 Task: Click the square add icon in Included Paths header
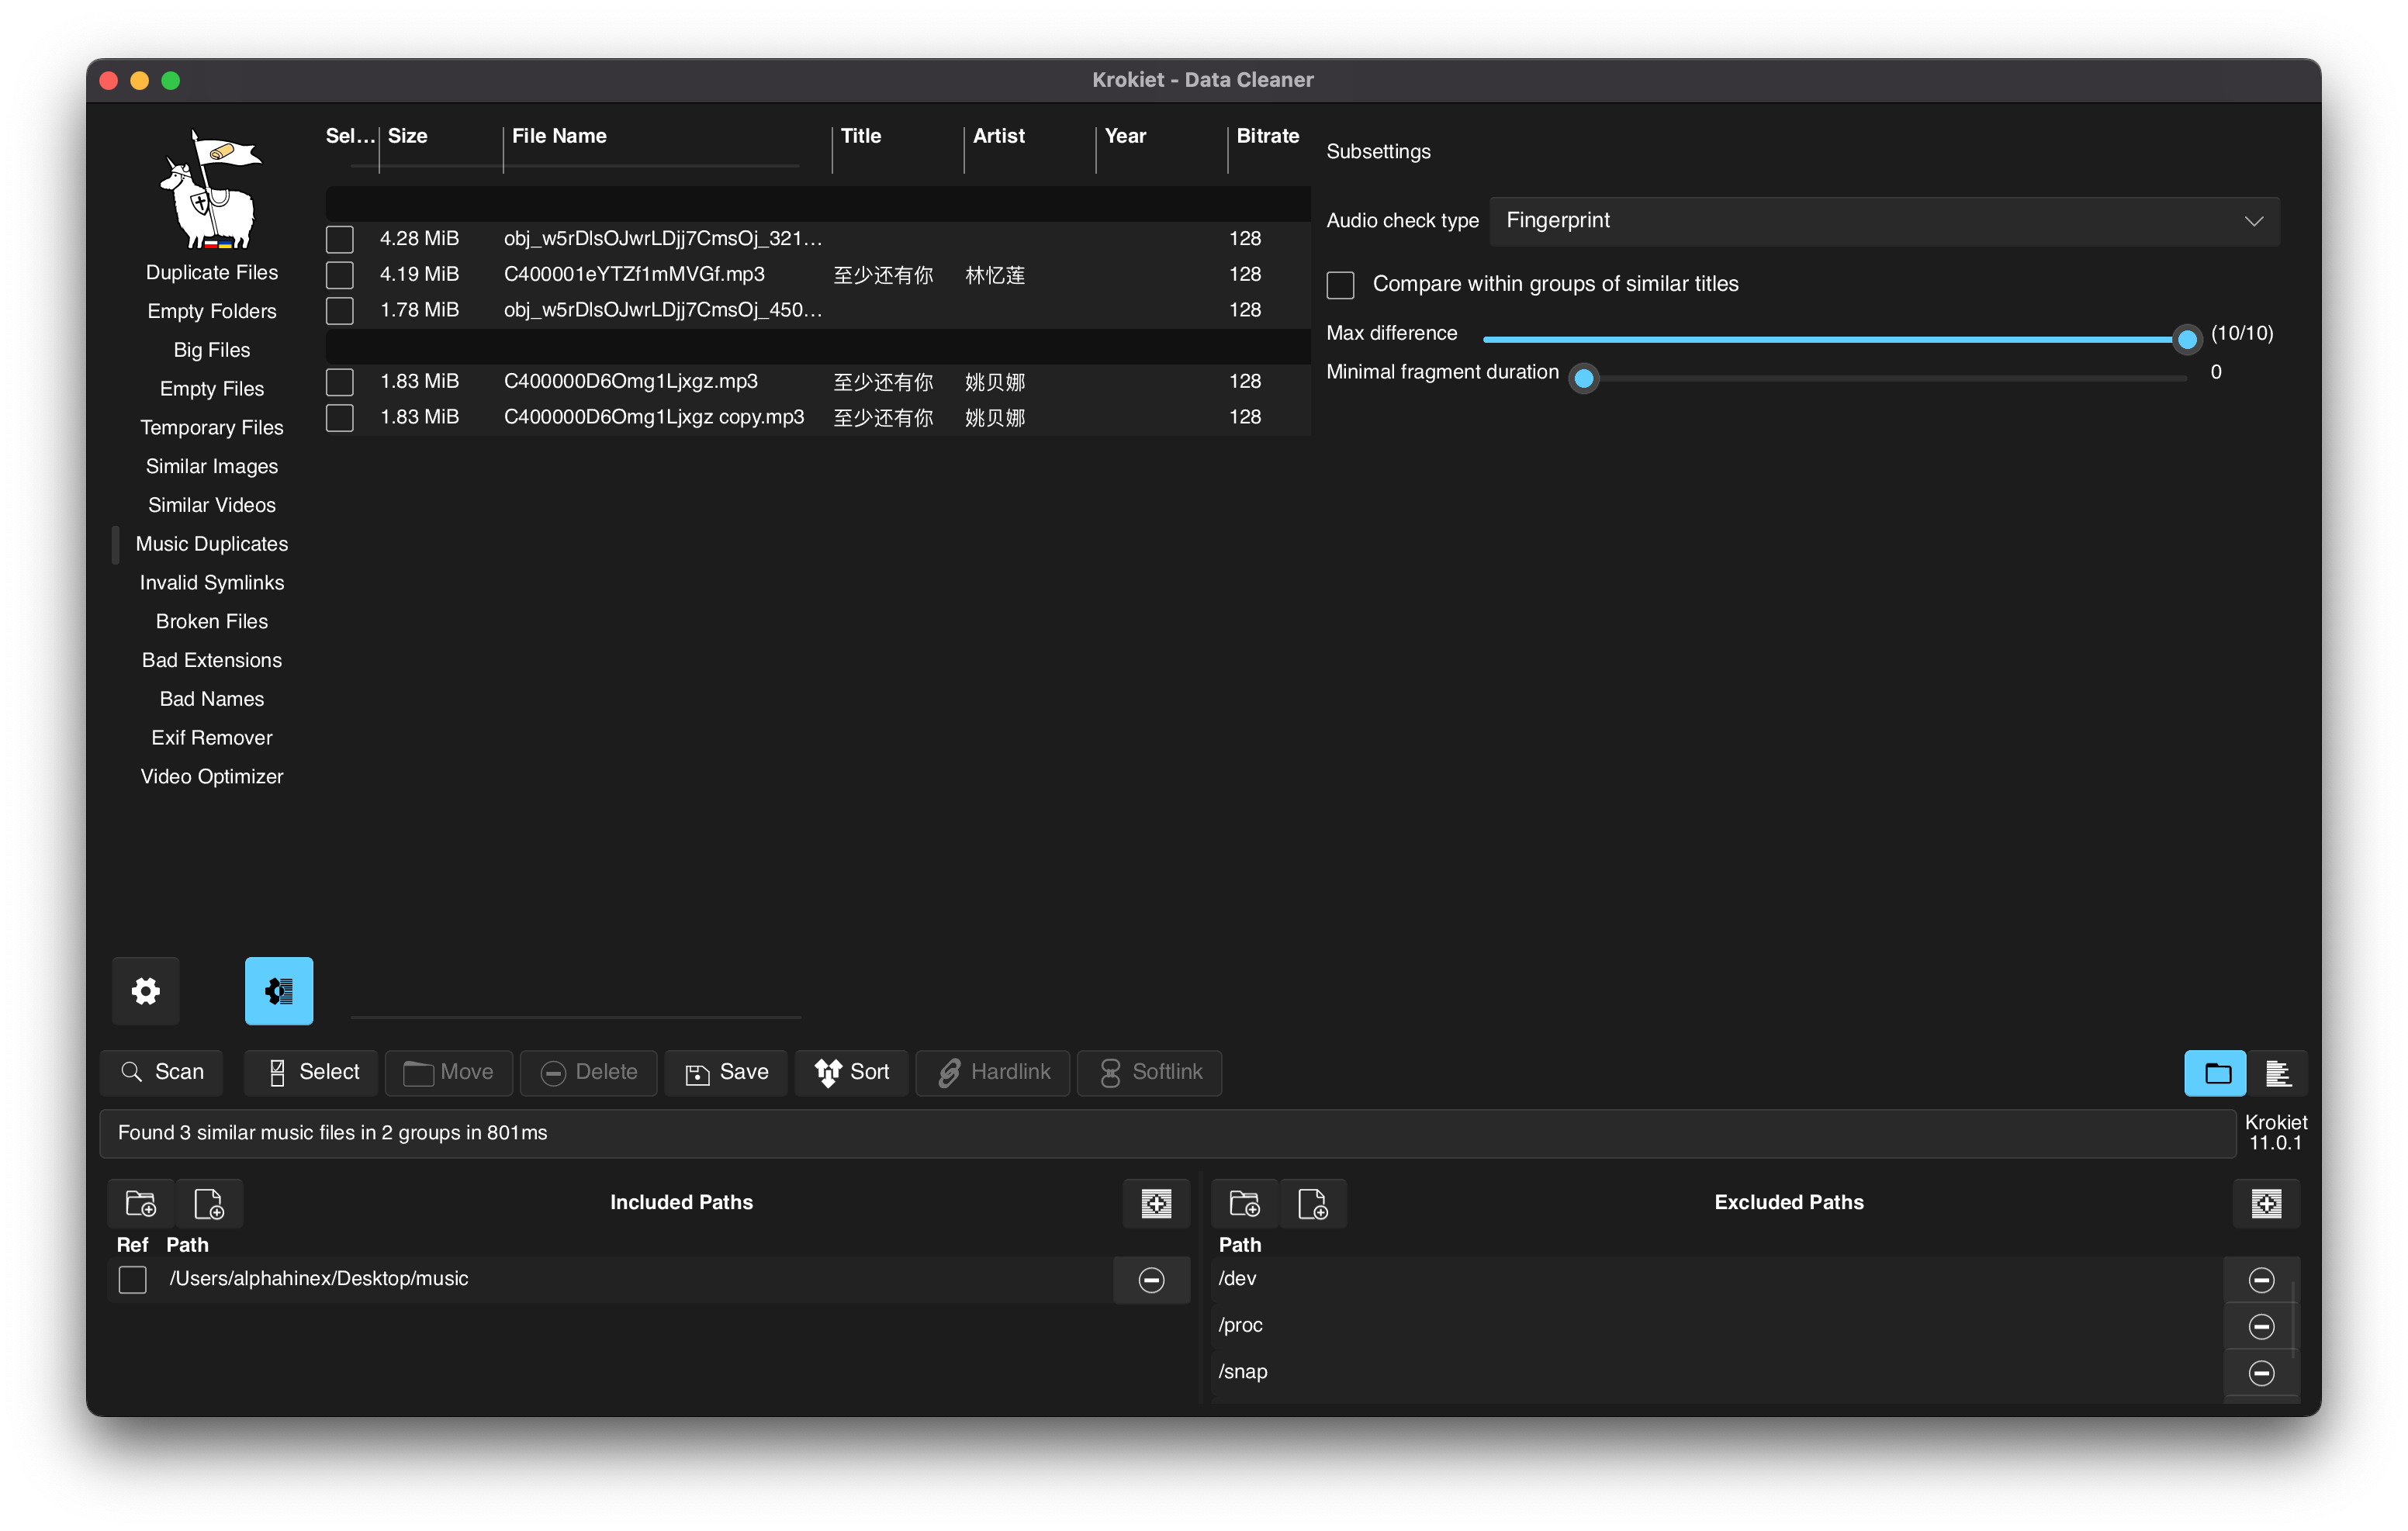[x=1156, y=1202]
